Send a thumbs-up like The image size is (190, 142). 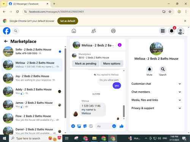[x=121, y=126]
